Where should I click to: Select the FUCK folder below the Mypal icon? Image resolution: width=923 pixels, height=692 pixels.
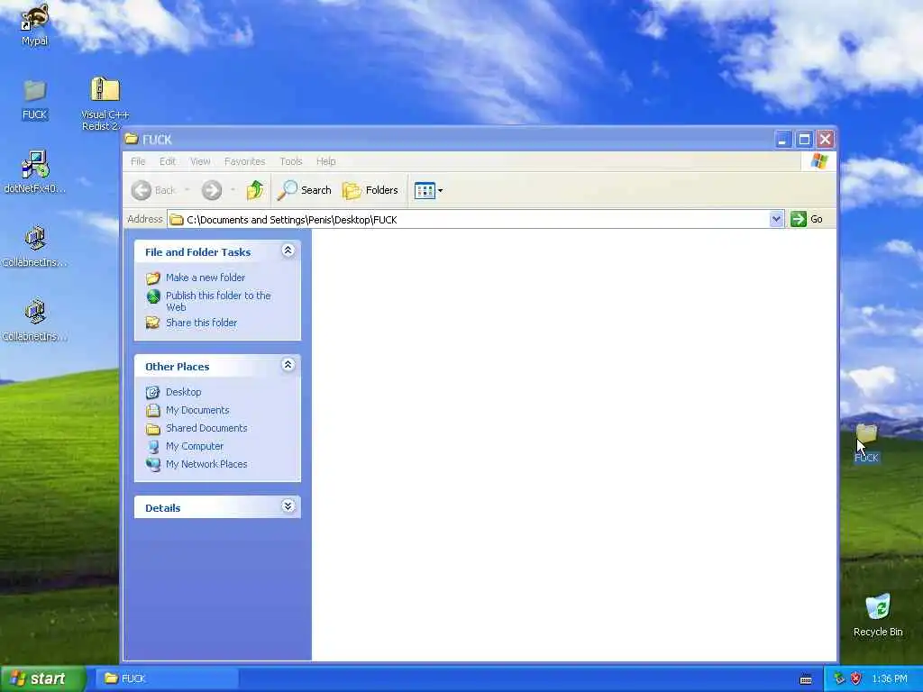click(34, 100)
